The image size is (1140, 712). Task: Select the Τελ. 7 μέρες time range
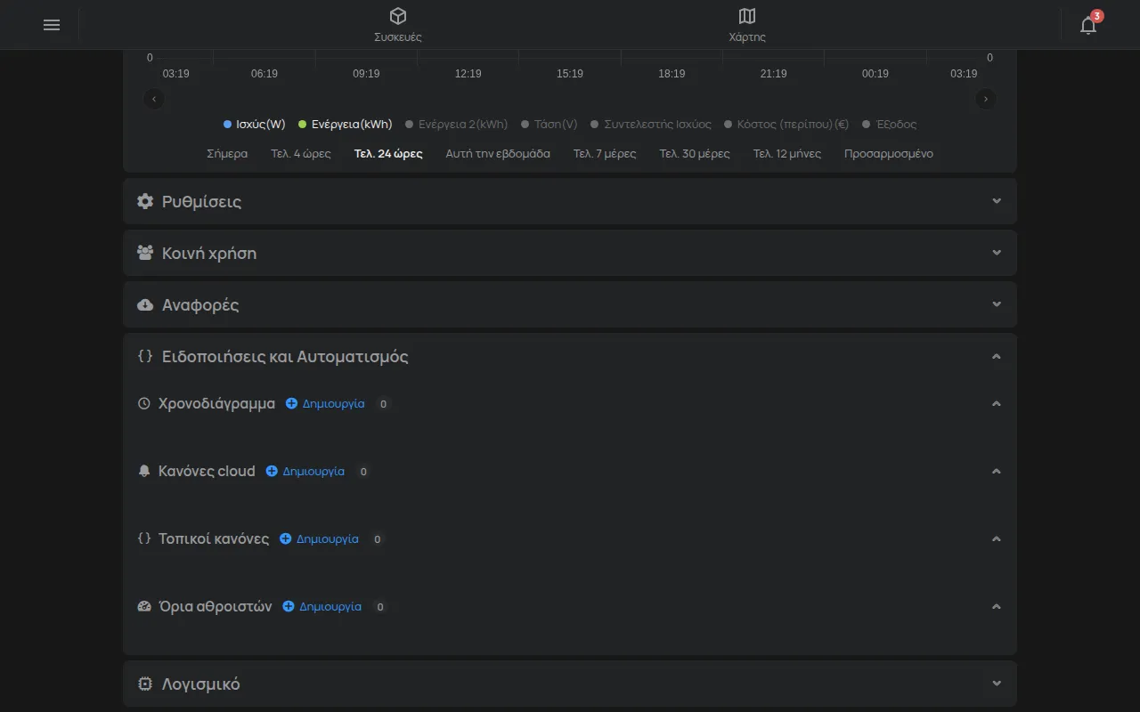tap(605, 153)
